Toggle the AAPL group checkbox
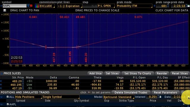 pos(8,104)
